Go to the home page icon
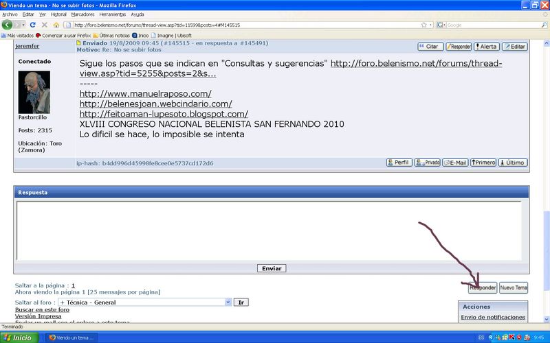This screenshot has height=343, width=550. tap(56, 25)
